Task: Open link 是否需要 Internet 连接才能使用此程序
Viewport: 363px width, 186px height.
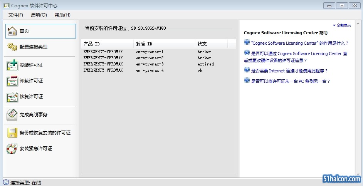Action: click(x=289, y=71)
